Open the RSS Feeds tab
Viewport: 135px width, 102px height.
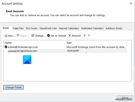pos(31,28)
